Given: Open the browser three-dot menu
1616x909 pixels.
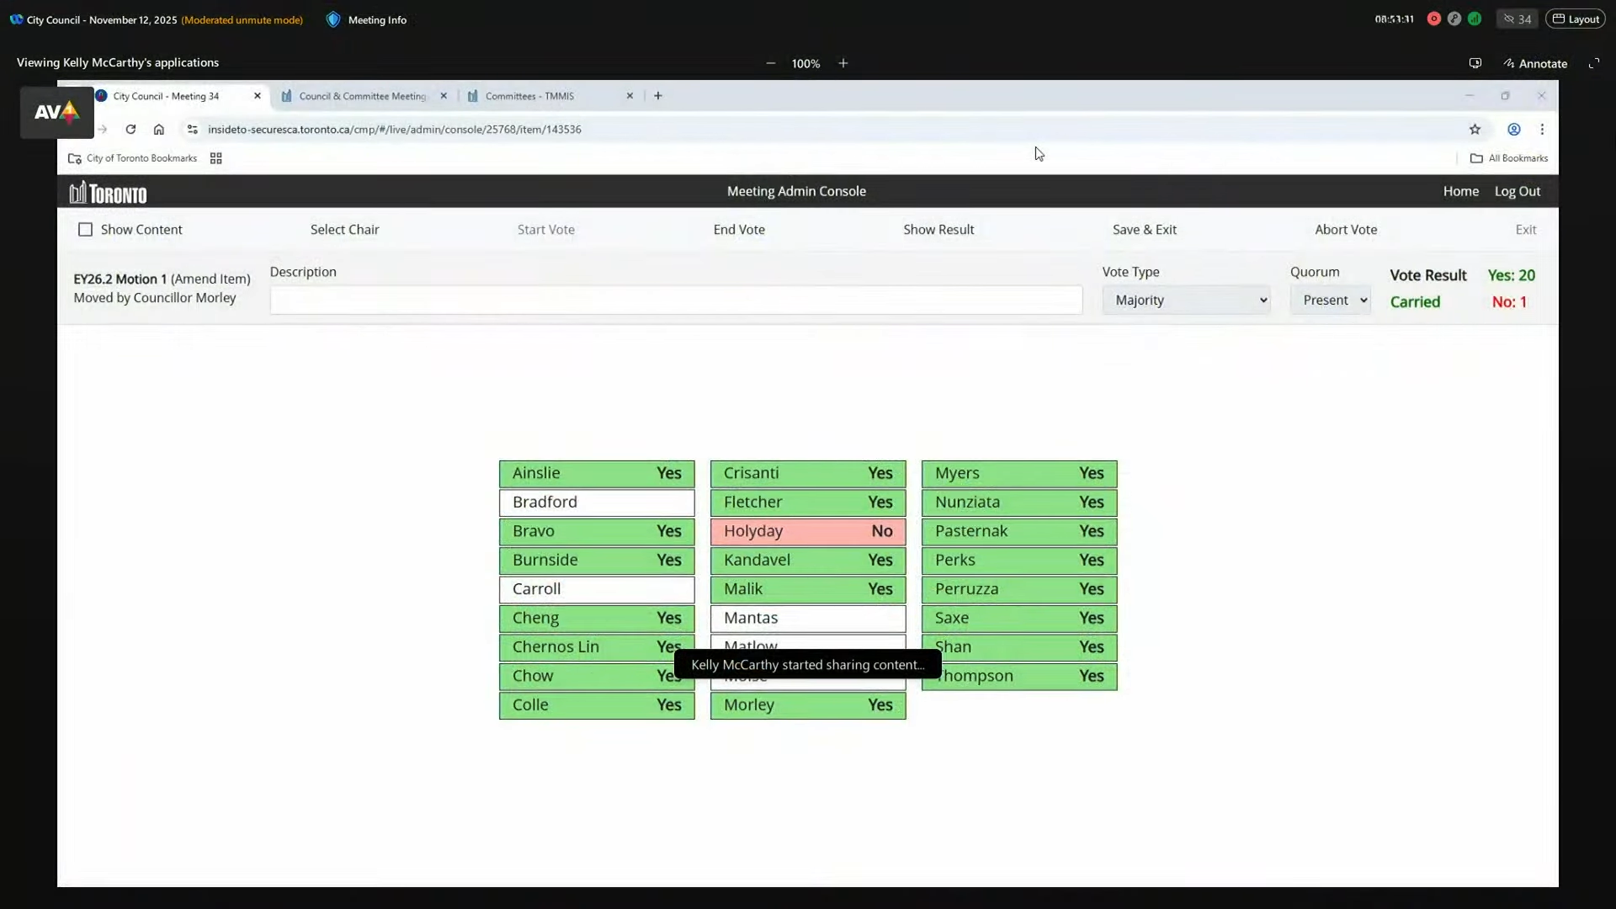Looking at the screenshot, I should [x=1543, y=129].
